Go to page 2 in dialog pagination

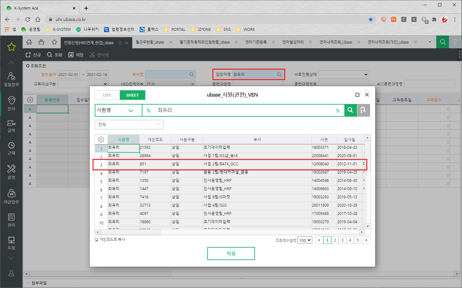point(335,240)
